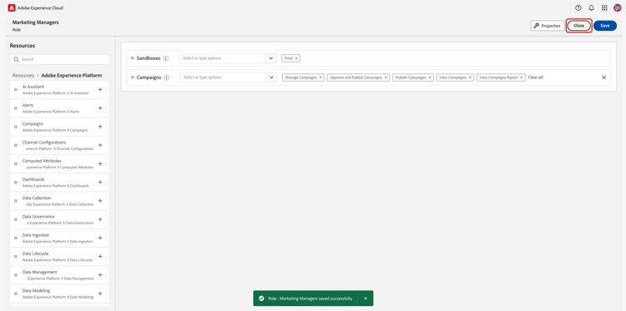Image resolution: width=626 pixels, height=311 pixels.
Task: Click Adobe Experience Platform breadcrumb
Action: point(72,75)
